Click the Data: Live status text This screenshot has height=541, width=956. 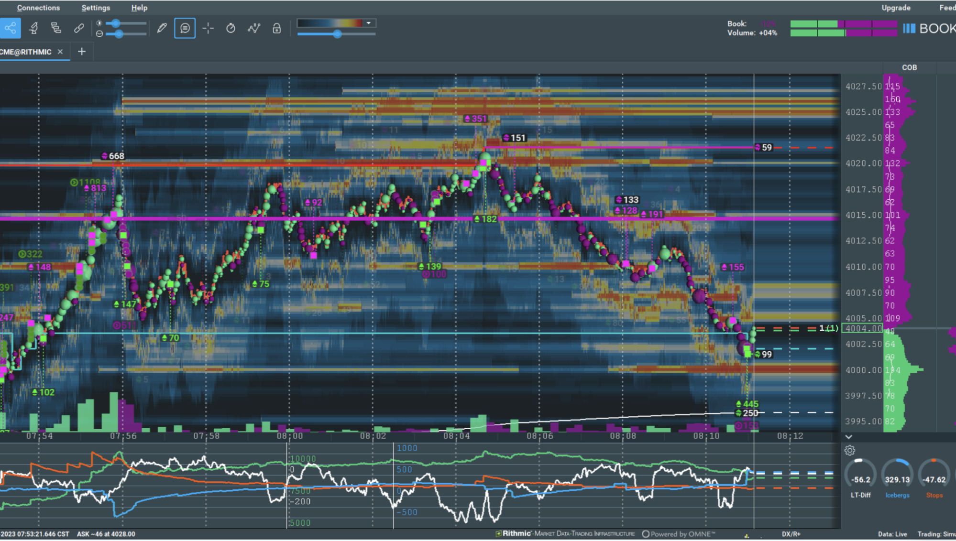(x=892, y=534)
